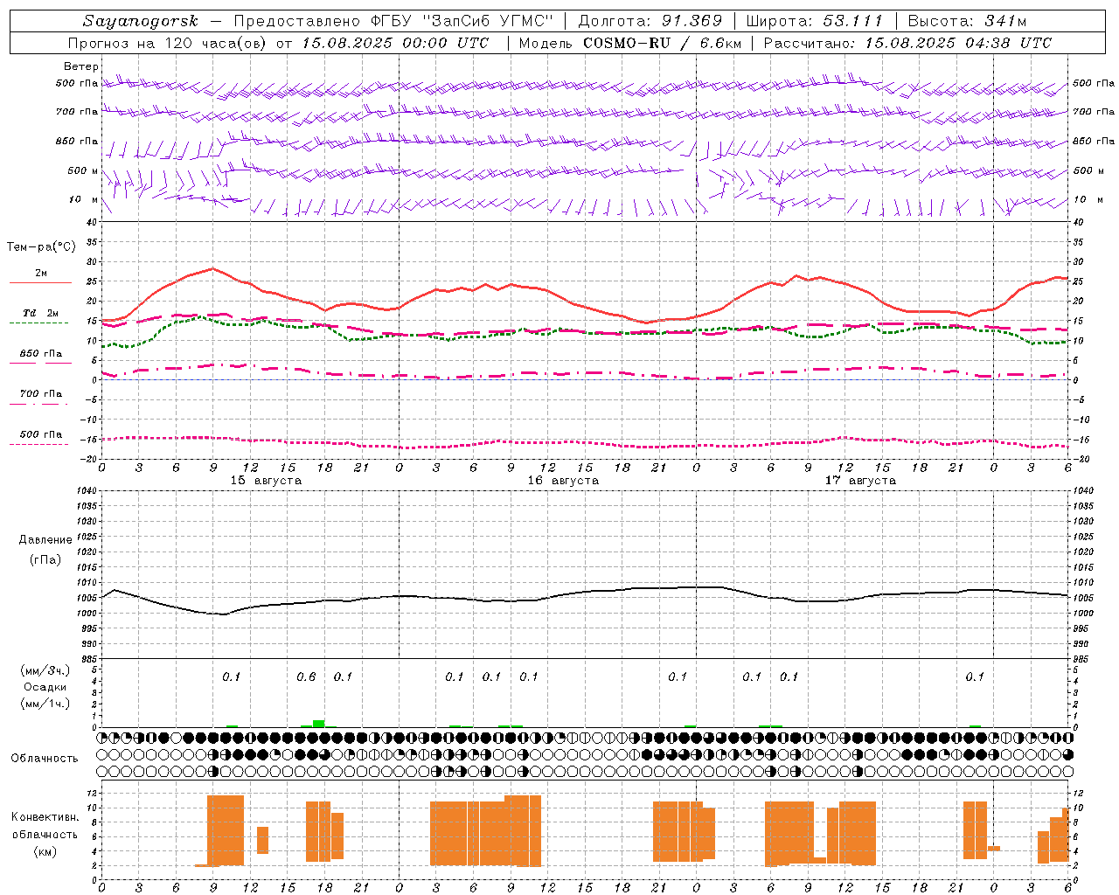The width and height of the screenshot is (1119, 895).
Task: Click the (мм/1ч.) precipitation unit label
Action: [45, 704]
